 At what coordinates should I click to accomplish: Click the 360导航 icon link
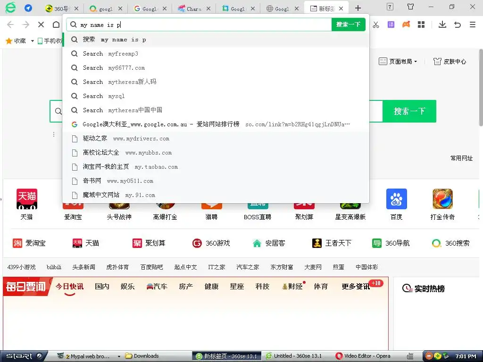[x=391, y=243]
